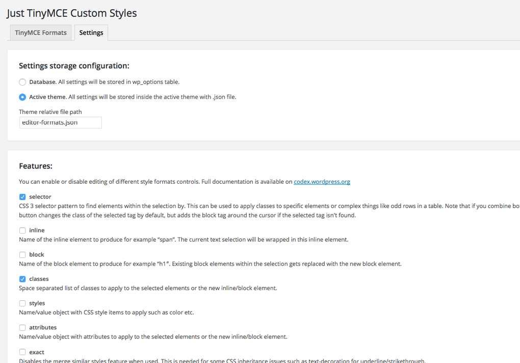Screen dimensions: 520x363
Task: Click the bold 'classes' label text
Action: pyautogui.click(x=39, y=279)
